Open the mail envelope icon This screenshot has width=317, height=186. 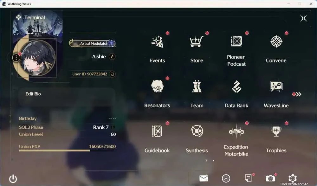[x=204, y=178]
